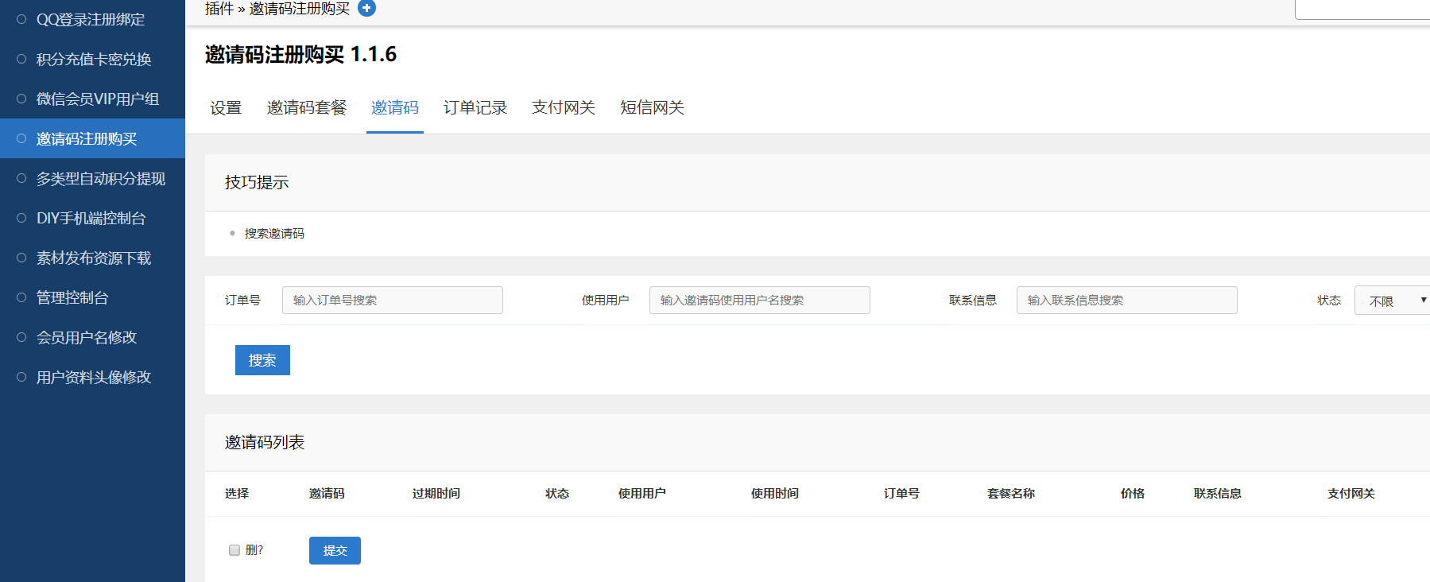Screen dimensions: 1430x582
Task: Click the 搜索邀请码 tip text
Action: click(274, 233)
